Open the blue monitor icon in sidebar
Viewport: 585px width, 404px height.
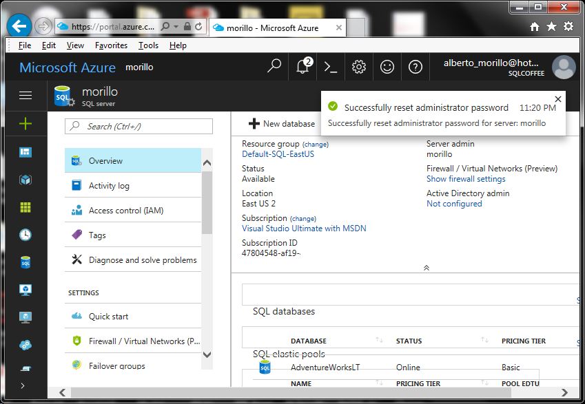[25, 290]
